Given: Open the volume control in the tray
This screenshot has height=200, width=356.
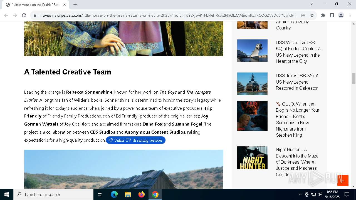Looking at the screenshot, I should [320, 194].
